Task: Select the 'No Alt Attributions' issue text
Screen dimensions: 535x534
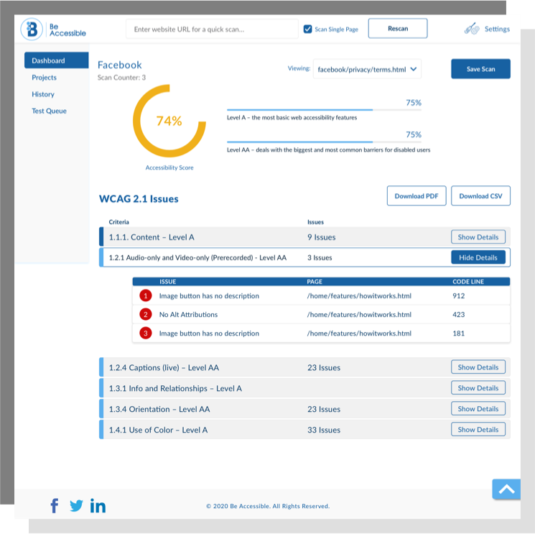Action: point(188,315)
